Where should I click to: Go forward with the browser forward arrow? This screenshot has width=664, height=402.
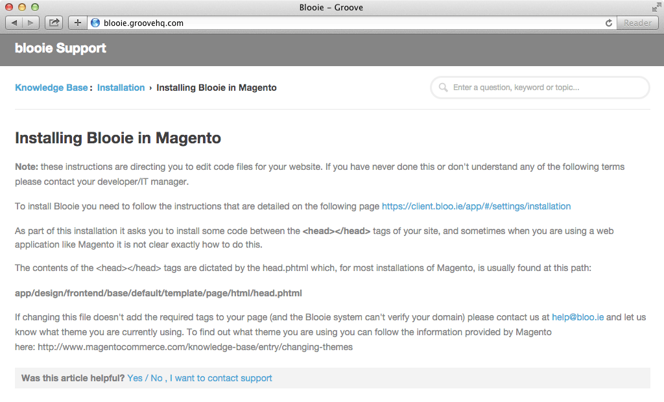point(31,23)
